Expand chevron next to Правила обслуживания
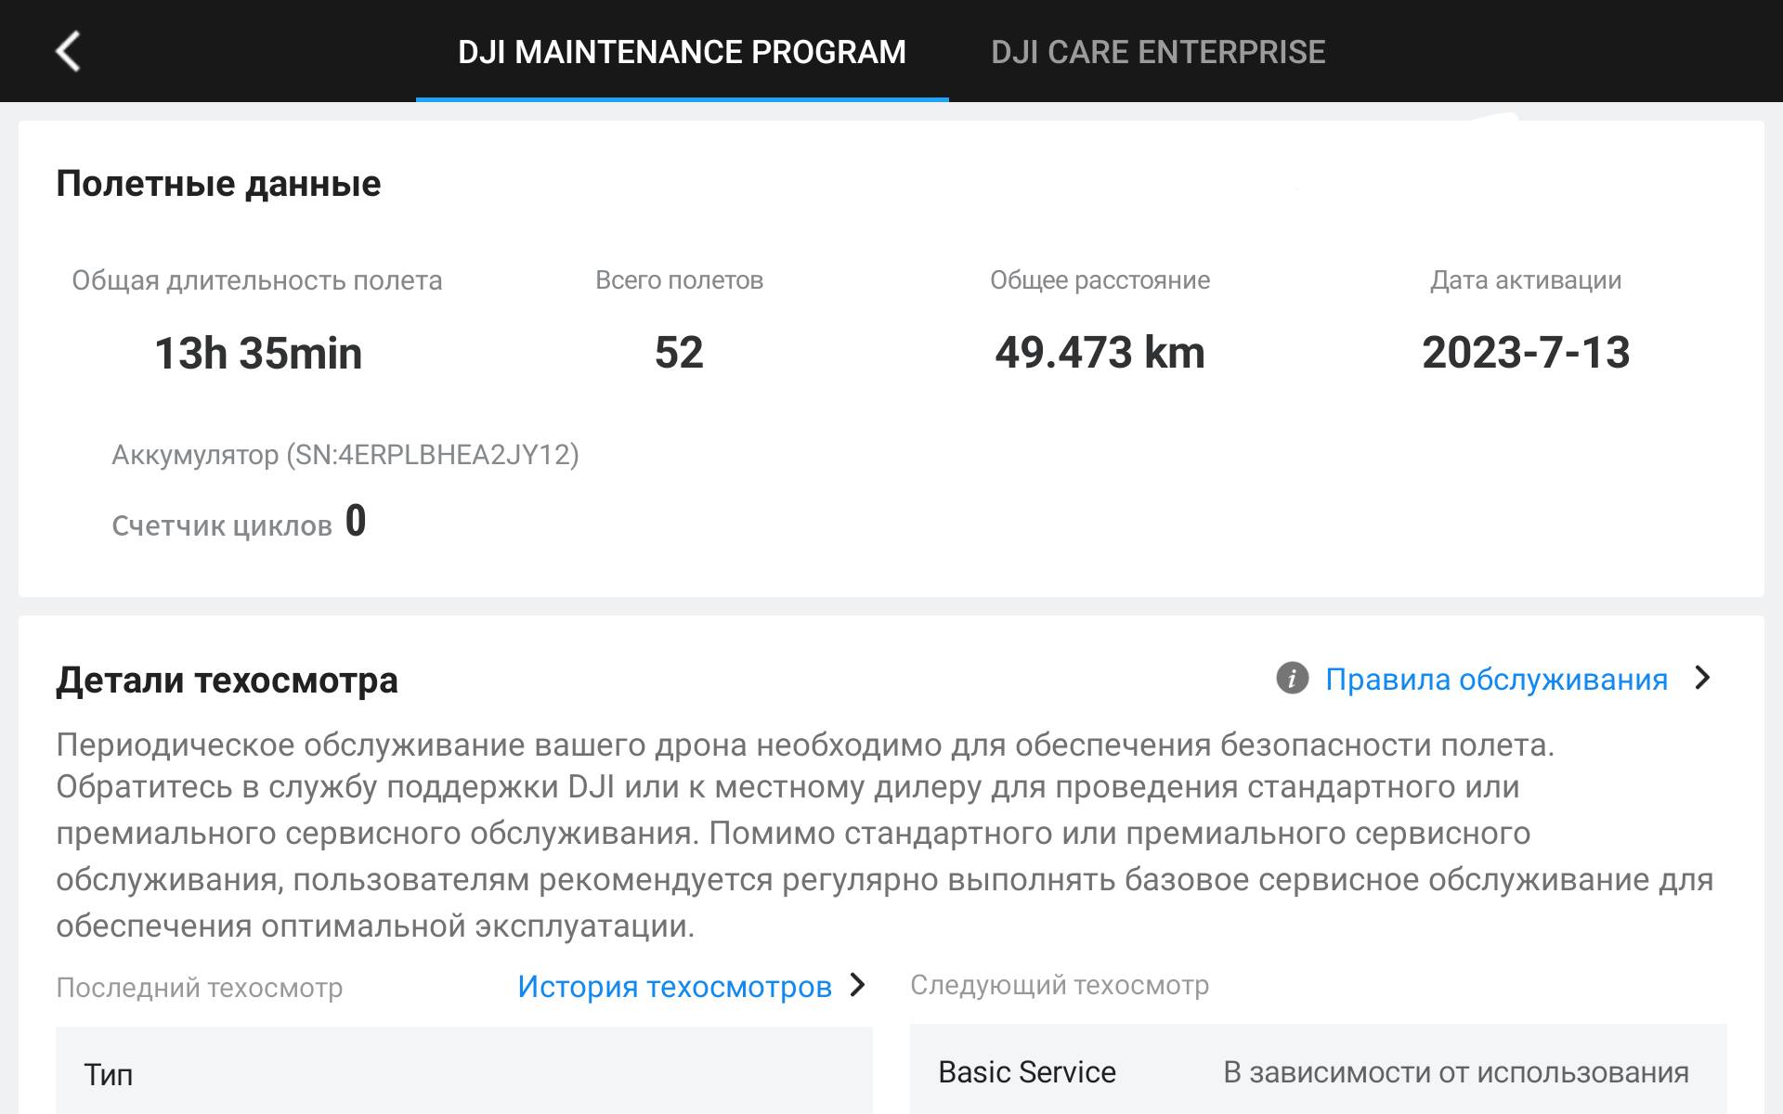This screenshot has height=1114, width=1783. pos(1702,678)
